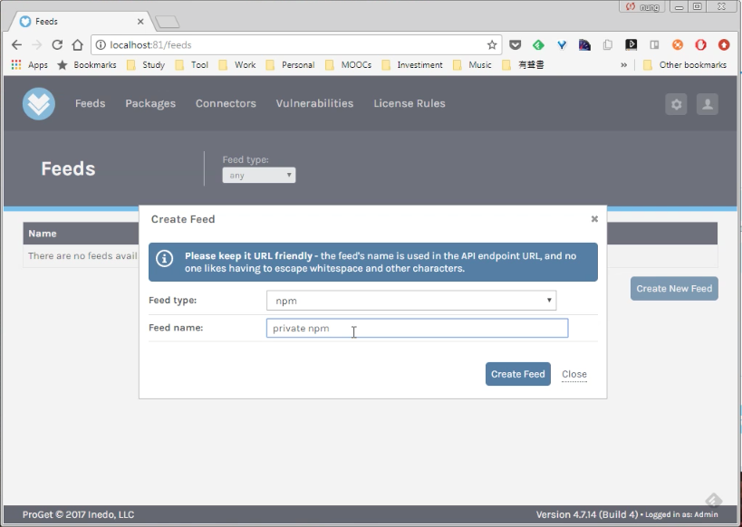Click the green diamond extension icon
Image resolution: width=742 pixels, height=527 pixels.
(538, 45)
